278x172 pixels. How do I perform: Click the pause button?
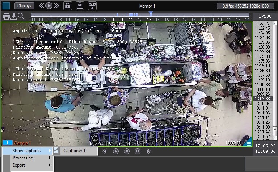(x=138, y=151)
